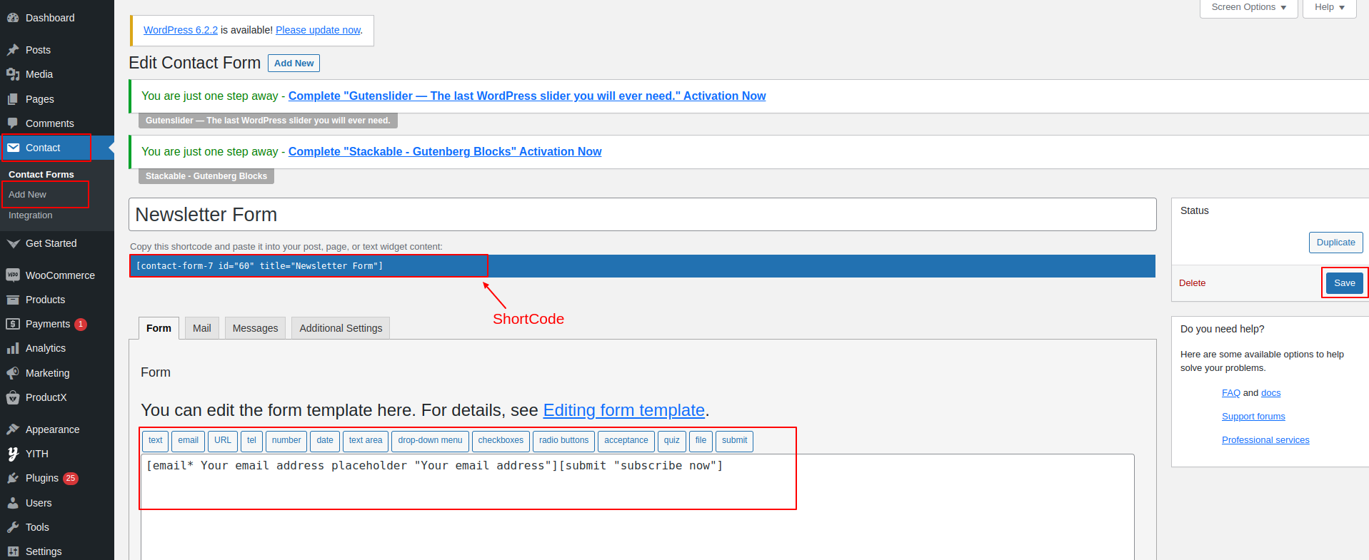Open the Integration submenu item
Viewport: 1369px width, 560px height.
click(31, 215)
